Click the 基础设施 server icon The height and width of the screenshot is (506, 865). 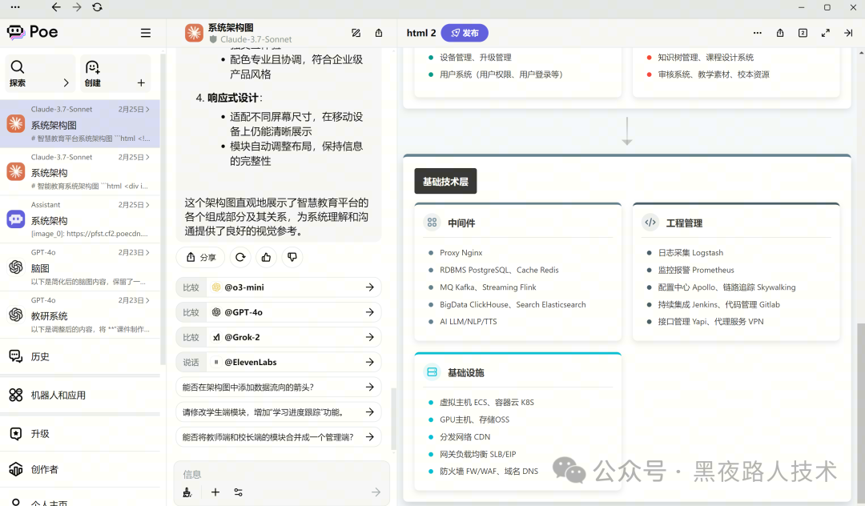[x=432, y=372]
